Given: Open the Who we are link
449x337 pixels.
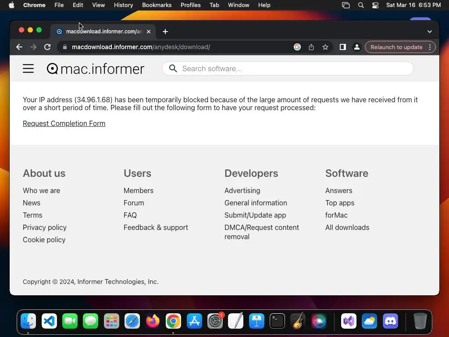Looking at the screenshot, I should pyautogui.click(x=42, y=190).
